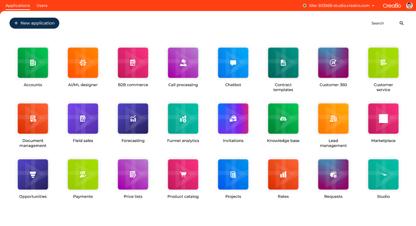The height and width of the screenshot is (226, 416).
Task: Click the New application button
Action: pos(34,23)
